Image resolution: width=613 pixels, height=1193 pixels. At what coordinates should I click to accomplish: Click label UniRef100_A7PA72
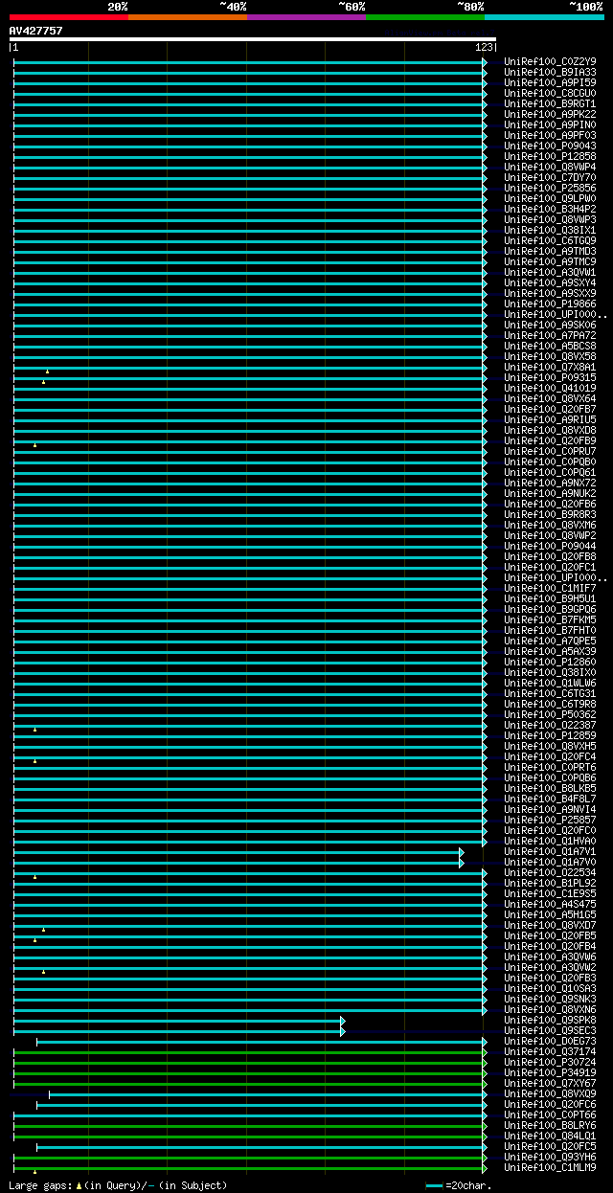[x=550, y=335]
